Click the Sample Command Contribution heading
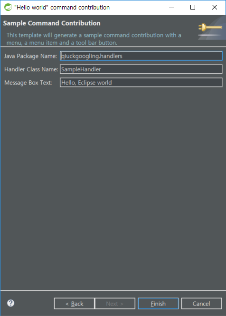 [x=52, y=23]
